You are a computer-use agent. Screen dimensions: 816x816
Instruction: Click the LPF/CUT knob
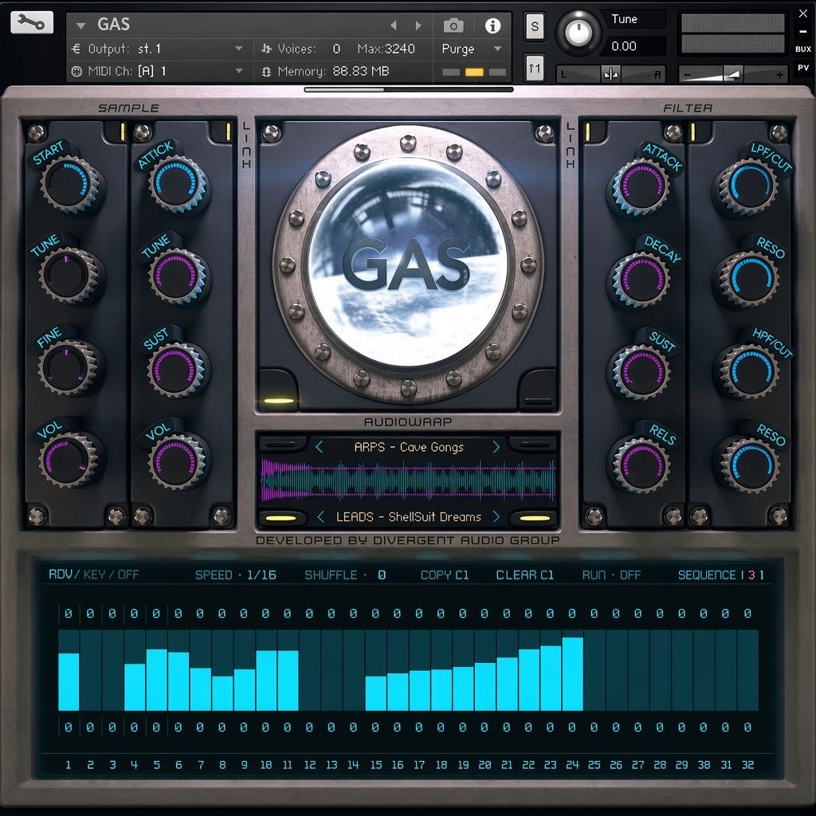click(x=747, y=186)
